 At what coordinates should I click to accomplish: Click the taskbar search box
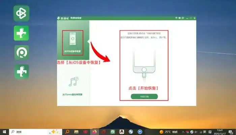tap(35, 132)
